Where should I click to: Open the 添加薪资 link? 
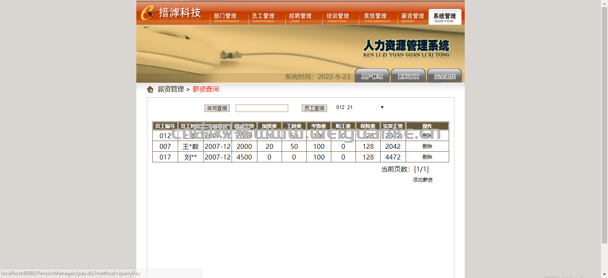click(422, 180)
